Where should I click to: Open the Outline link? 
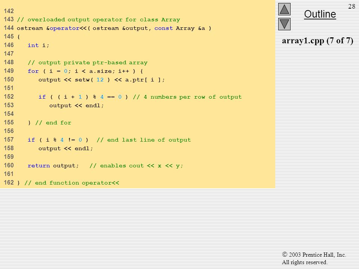point(320,14)
